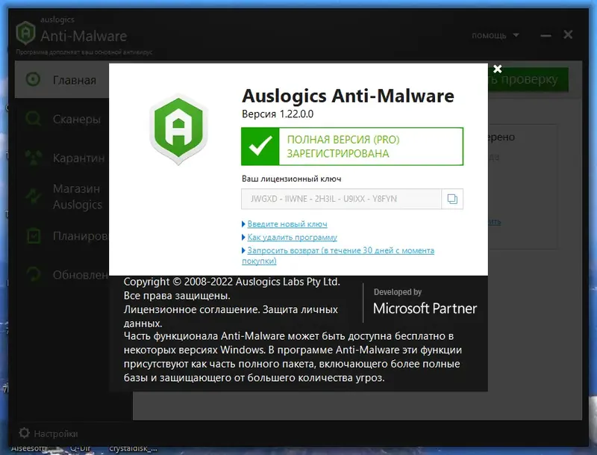Viewport: 597px width, 455px height.
Task: Copy the license key using the copy icon
Action: 454,198
